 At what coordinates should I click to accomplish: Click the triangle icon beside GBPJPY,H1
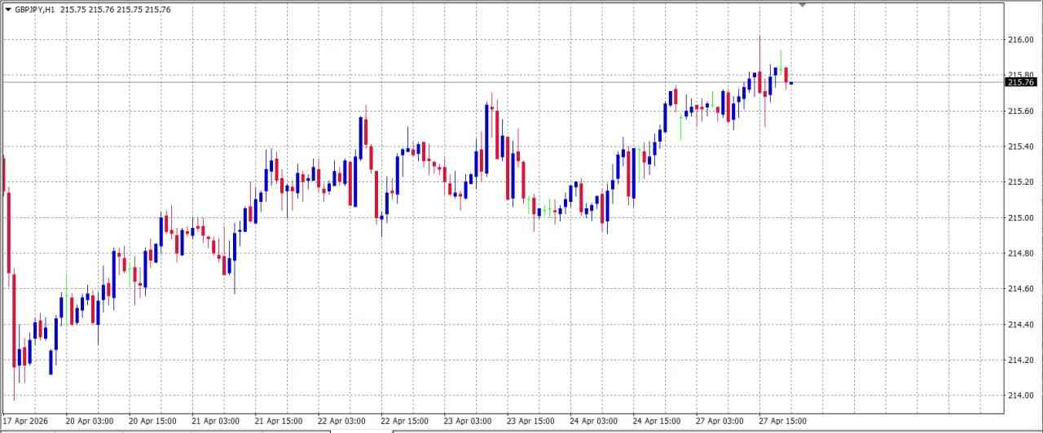coord(7,10)
